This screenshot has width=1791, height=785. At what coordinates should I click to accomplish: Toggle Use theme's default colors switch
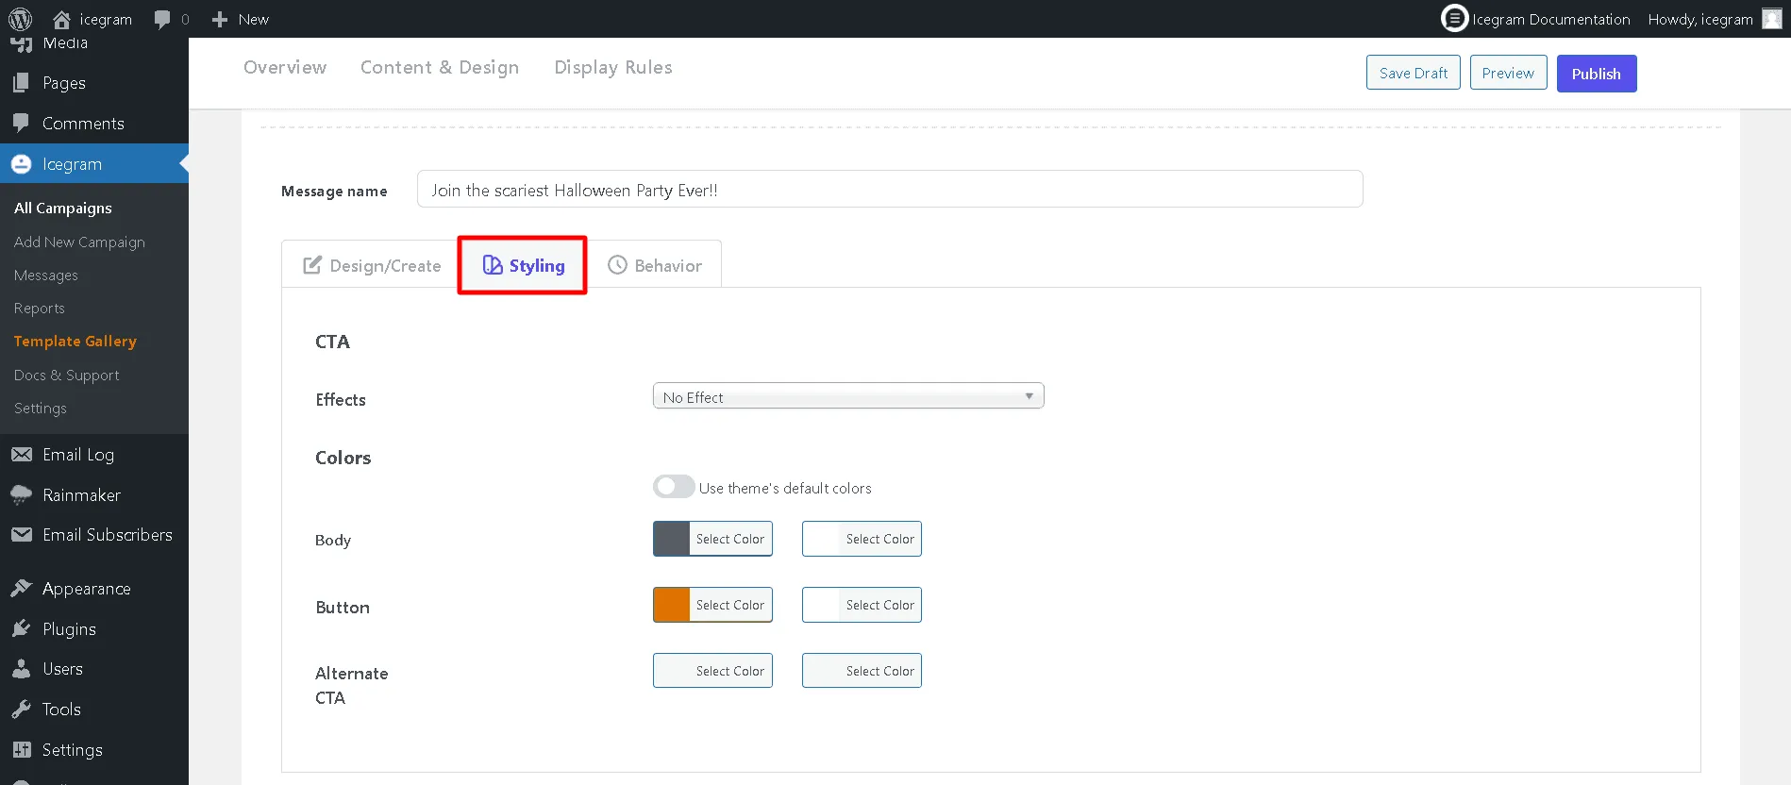click(674, 487)
